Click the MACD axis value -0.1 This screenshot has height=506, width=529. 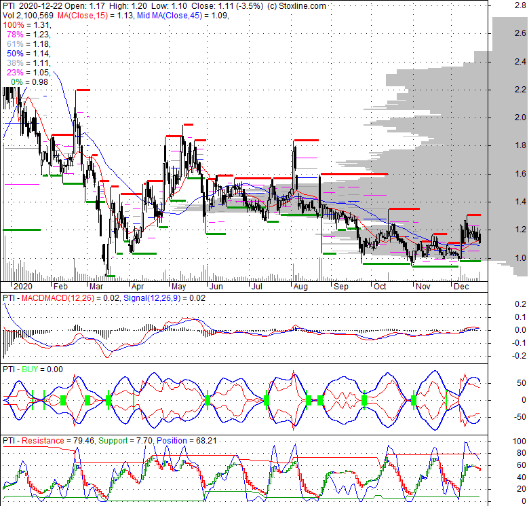pyautogui.click(x=519, y=343)
